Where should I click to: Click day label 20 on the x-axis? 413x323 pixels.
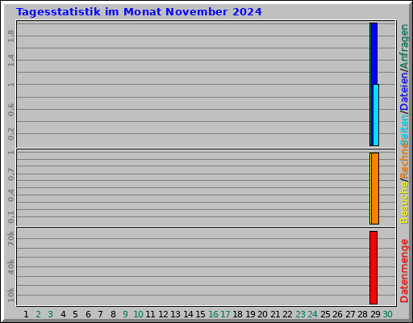click(262, 314)
